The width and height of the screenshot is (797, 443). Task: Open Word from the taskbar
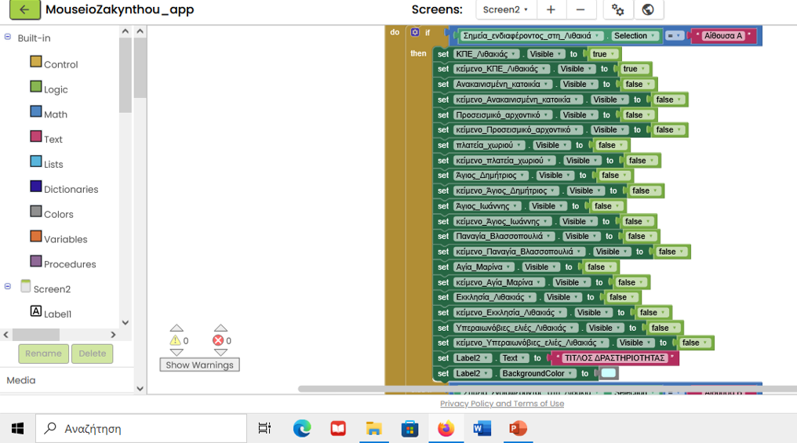point(482,428)
